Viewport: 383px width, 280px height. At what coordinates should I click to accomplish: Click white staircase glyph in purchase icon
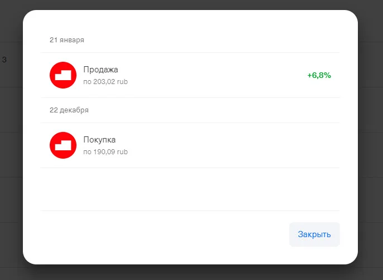63,145
